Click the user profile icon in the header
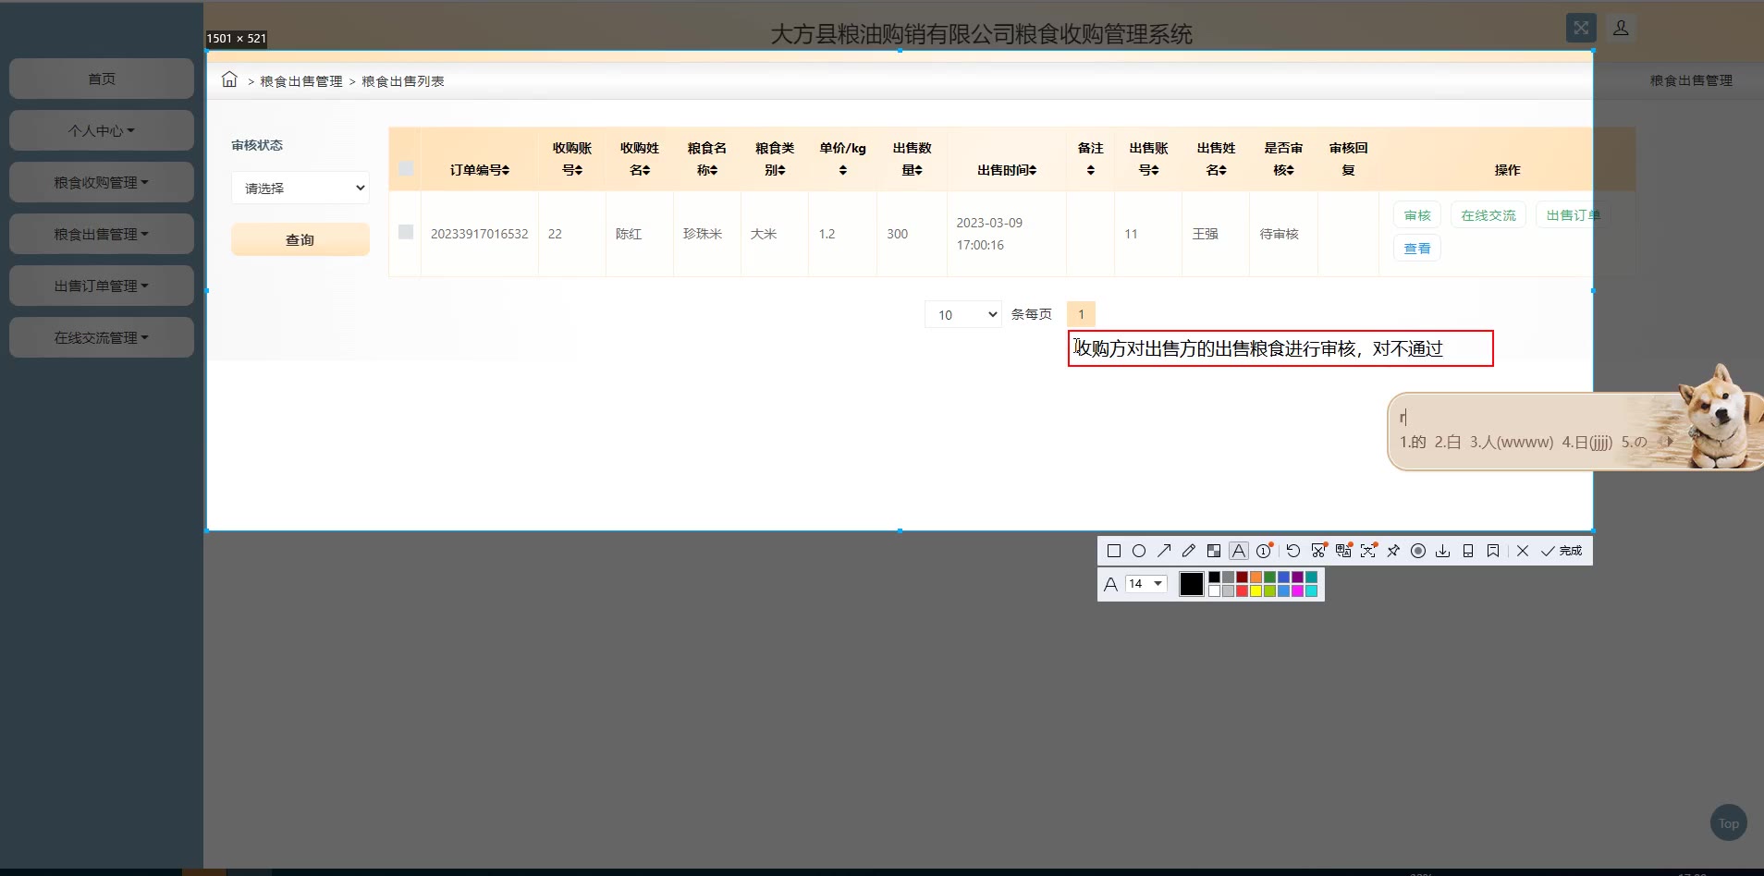The width and height of the screenshot is (1764, 876). (1621, 28)
